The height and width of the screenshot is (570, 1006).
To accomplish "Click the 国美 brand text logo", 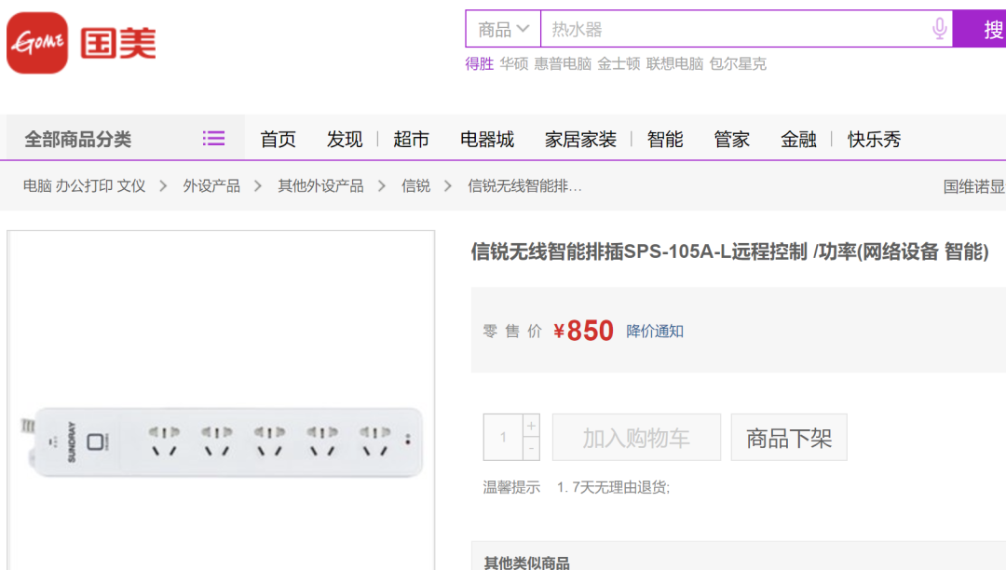I will point(118,44).
